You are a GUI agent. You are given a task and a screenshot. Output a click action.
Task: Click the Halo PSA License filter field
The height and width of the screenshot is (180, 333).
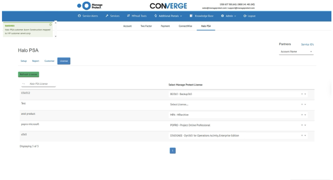[x=39, y=84]
